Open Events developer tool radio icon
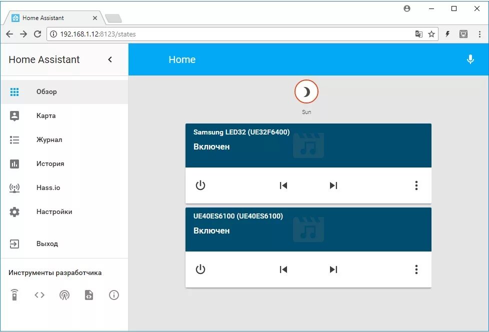489x332 pixels. (64, 295)
